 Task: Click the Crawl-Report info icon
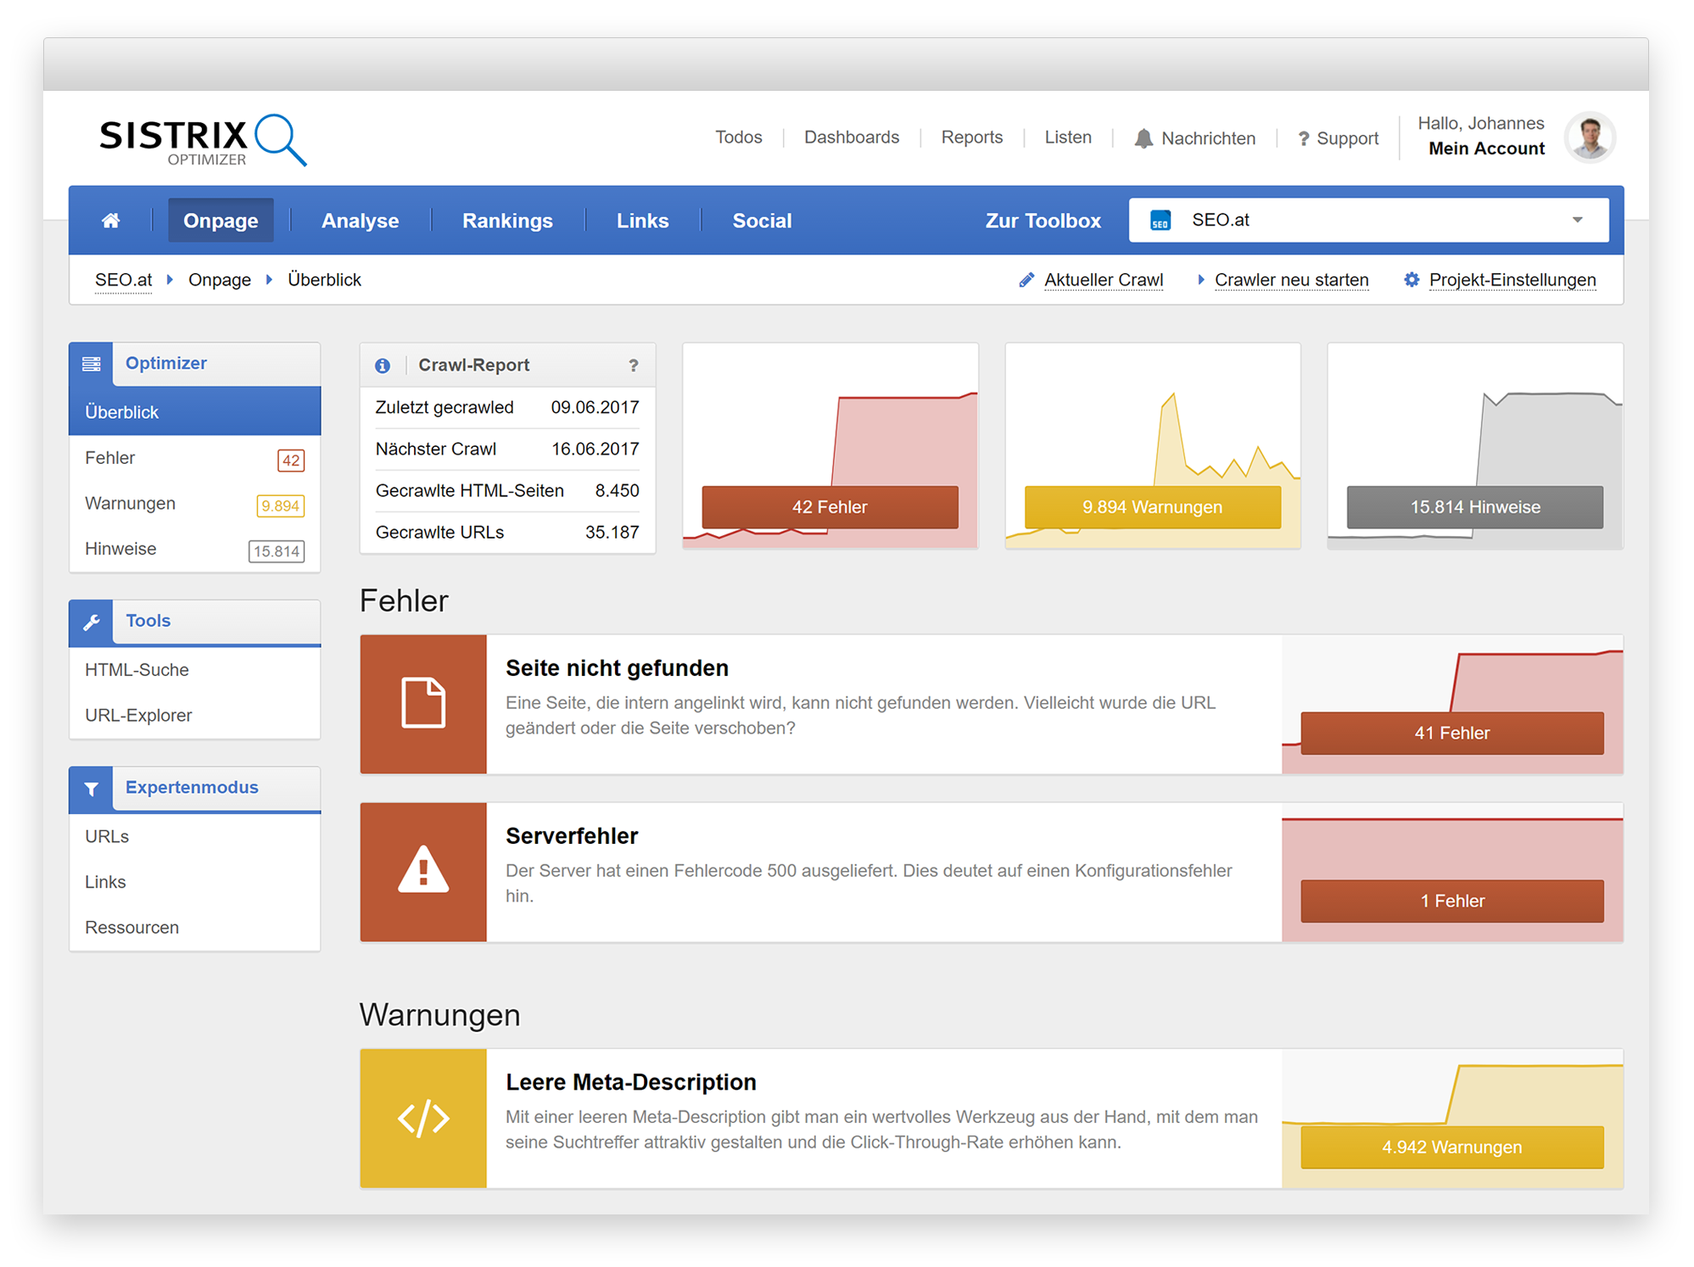[x=383, y=366]
